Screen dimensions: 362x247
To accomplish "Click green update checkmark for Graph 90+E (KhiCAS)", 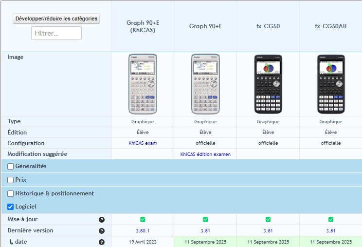I will (x=143, y=220).
